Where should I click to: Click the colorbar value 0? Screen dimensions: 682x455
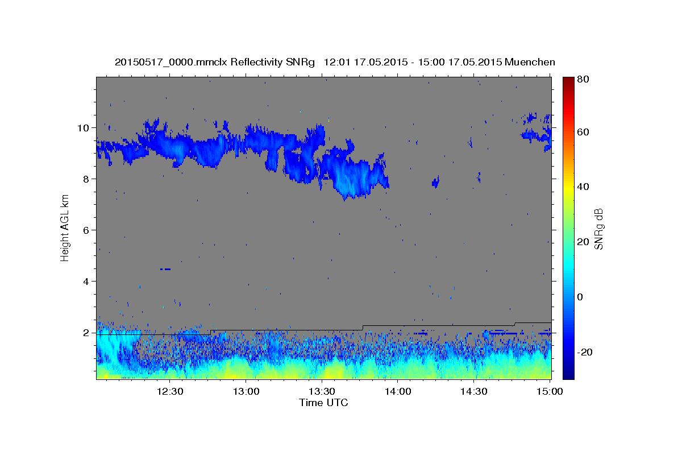pos(580,297)
